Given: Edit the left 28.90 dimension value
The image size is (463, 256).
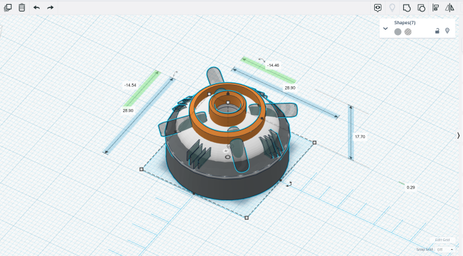Looking at the screenshot, I should [128, 110].
